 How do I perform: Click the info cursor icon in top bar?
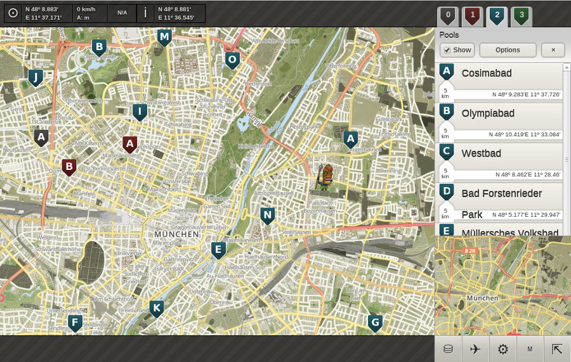146,13
